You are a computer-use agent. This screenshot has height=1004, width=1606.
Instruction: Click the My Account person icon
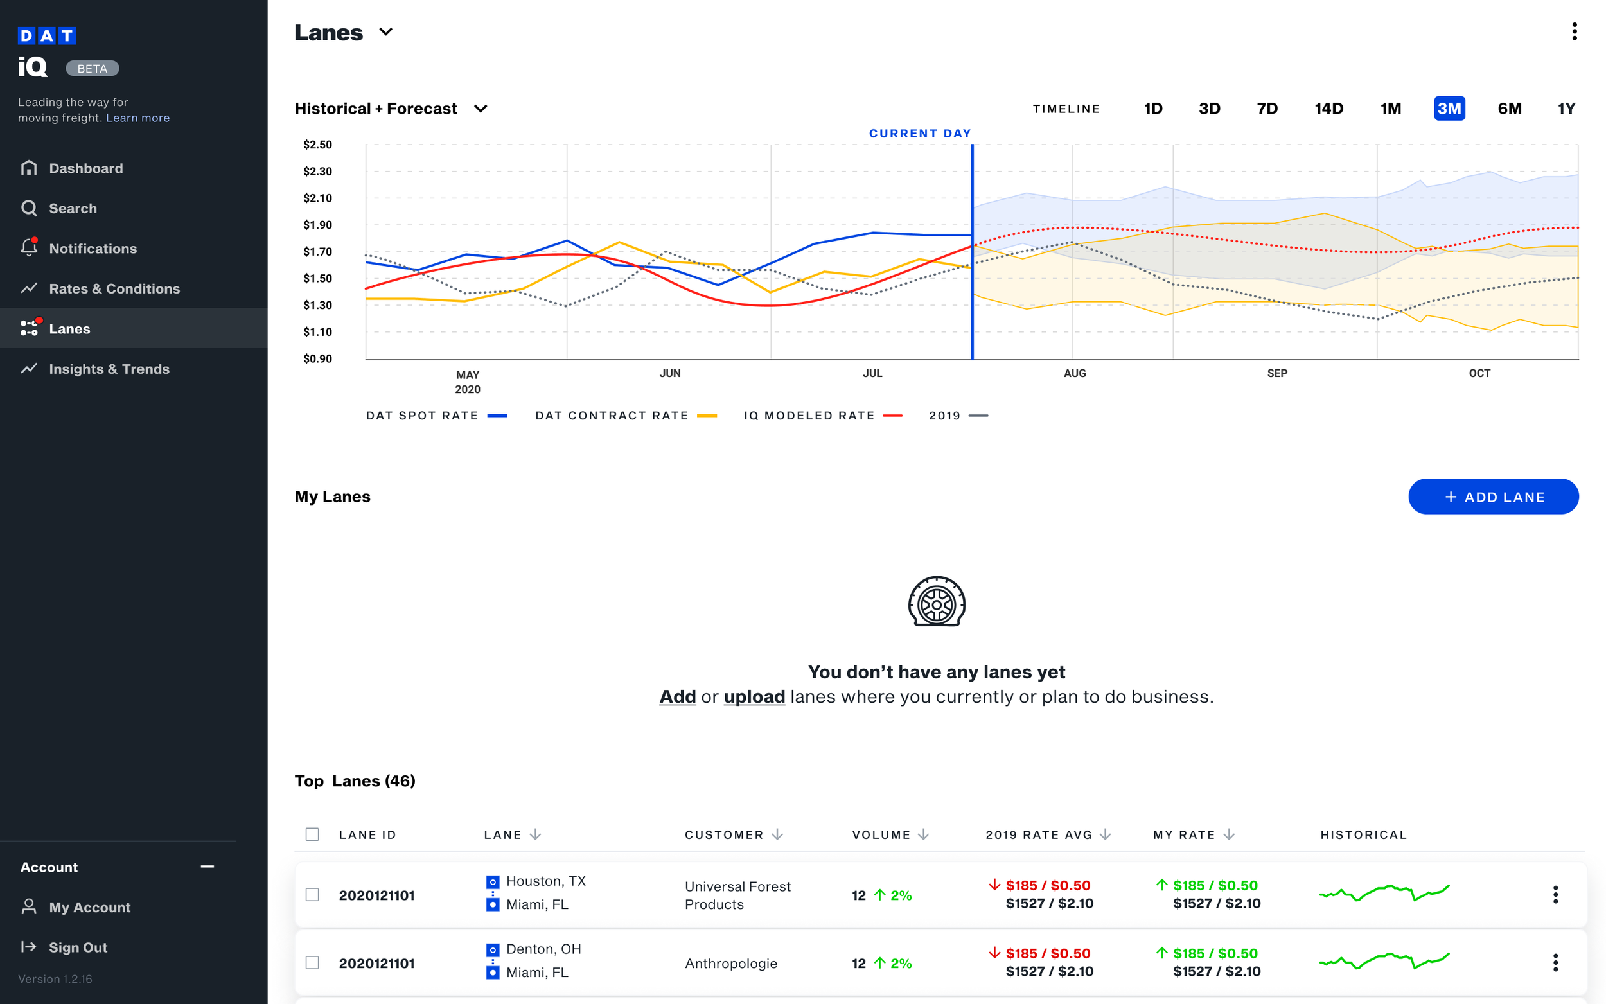coord(28,906)
